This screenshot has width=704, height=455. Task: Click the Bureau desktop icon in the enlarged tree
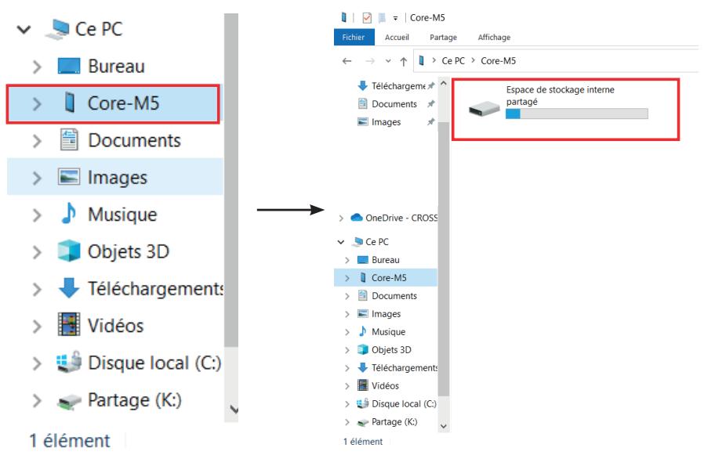[x=69, y=66]
